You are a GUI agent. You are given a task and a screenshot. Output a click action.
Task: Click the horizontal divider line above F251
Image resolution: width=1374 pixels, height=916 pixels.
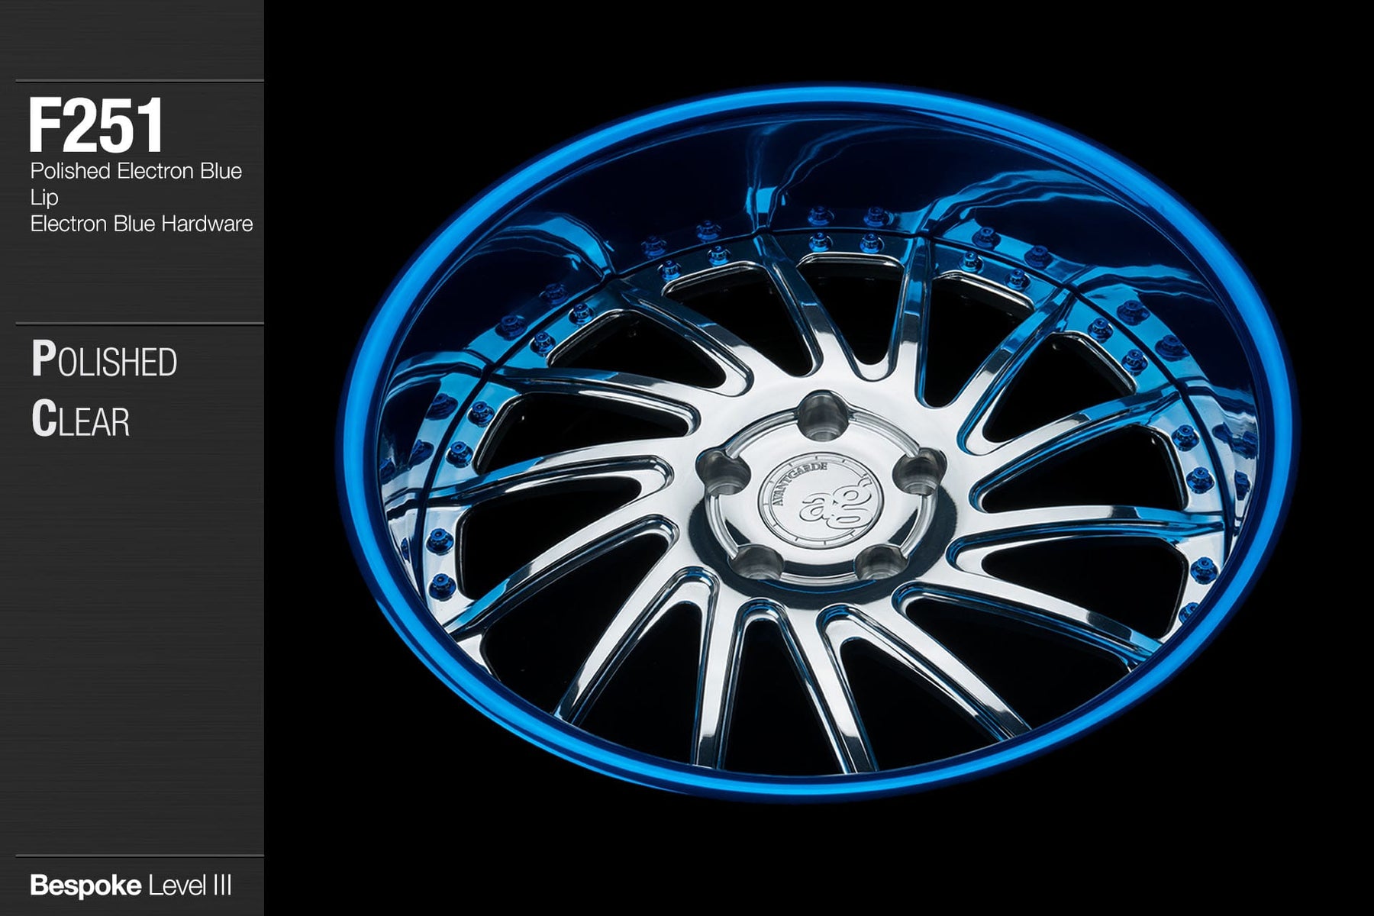point(139,81)
